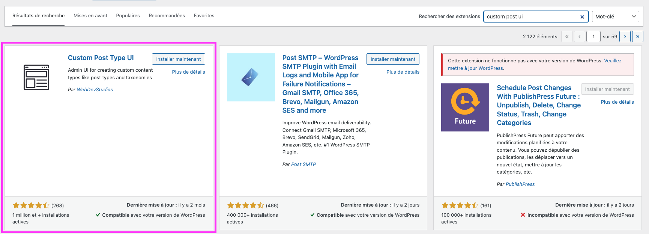Open Custom Post Type UI title link
Screen dimensions: 649x234
101,58
